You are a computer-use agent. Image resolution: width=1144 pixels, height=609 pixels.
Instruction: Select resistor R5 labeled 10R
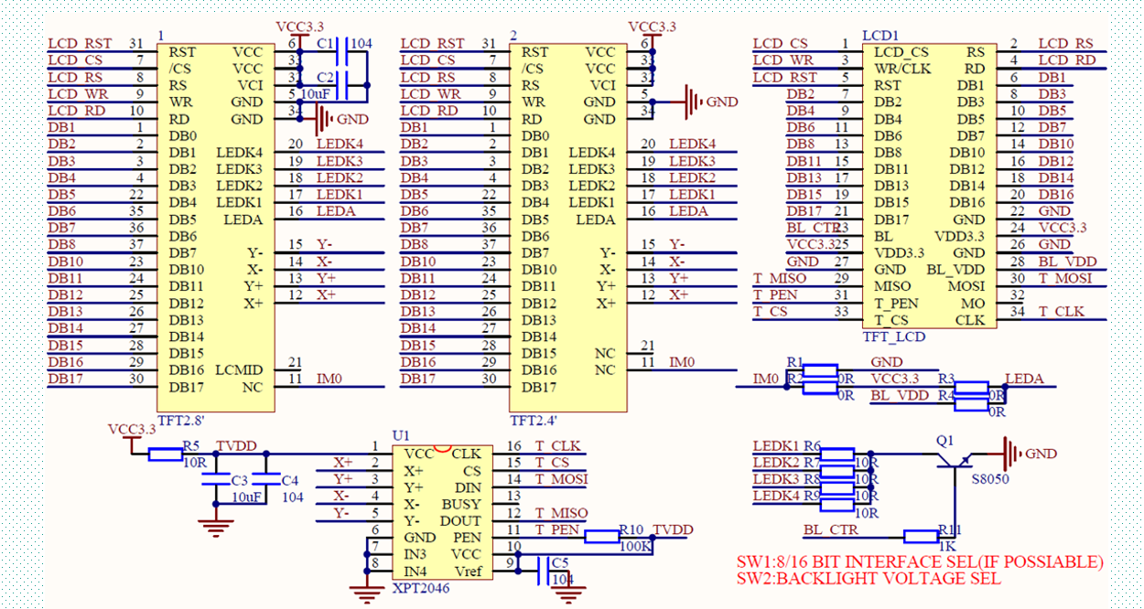(x=166, y=454)
